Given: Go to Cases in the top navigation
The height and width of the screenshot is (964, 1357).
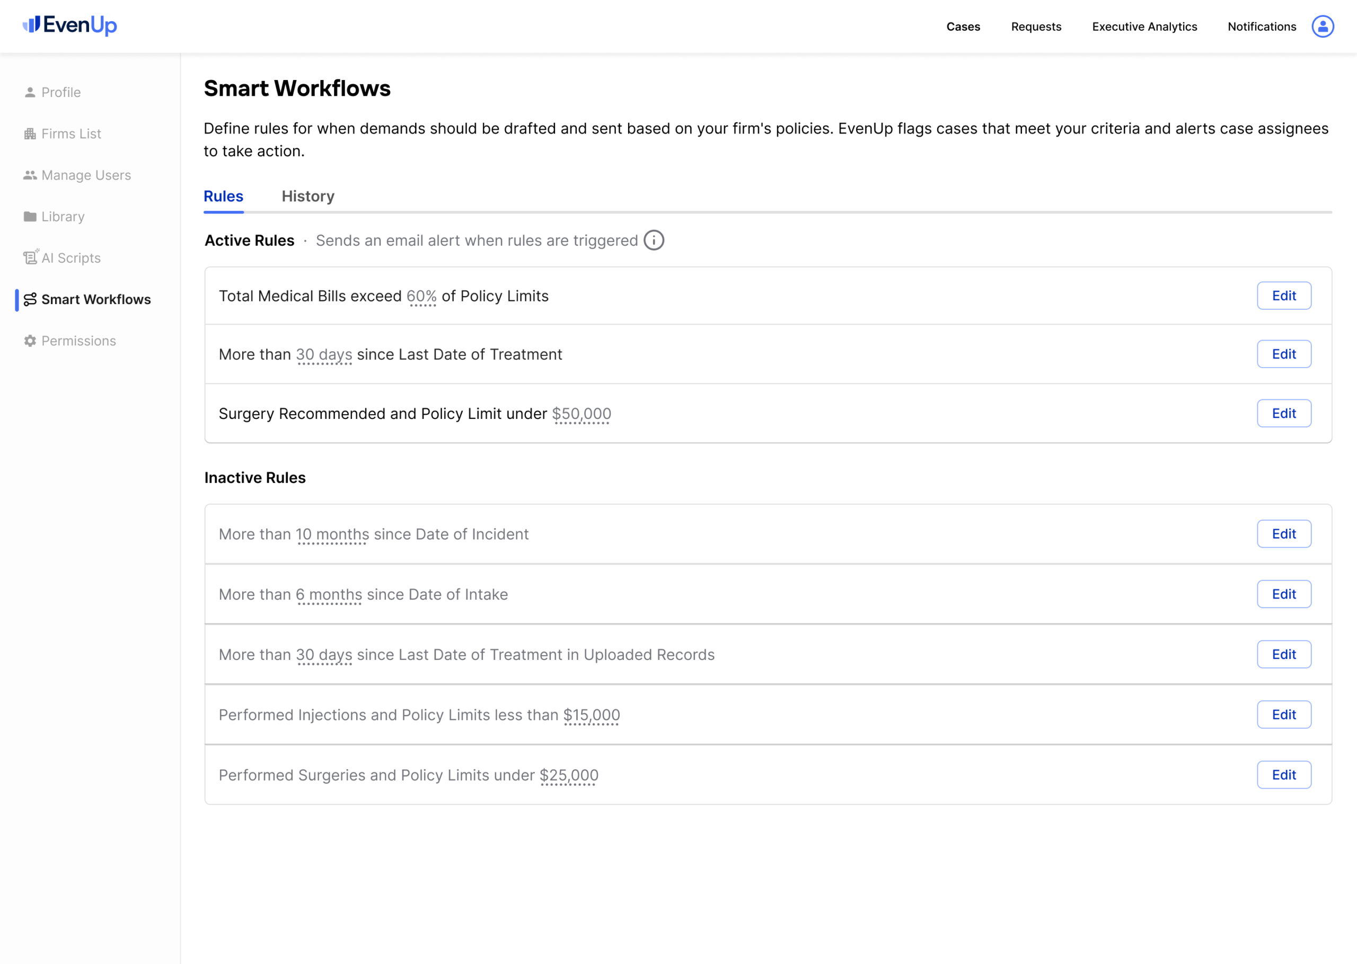Looking at the screenshot, I should click(963, 26).
